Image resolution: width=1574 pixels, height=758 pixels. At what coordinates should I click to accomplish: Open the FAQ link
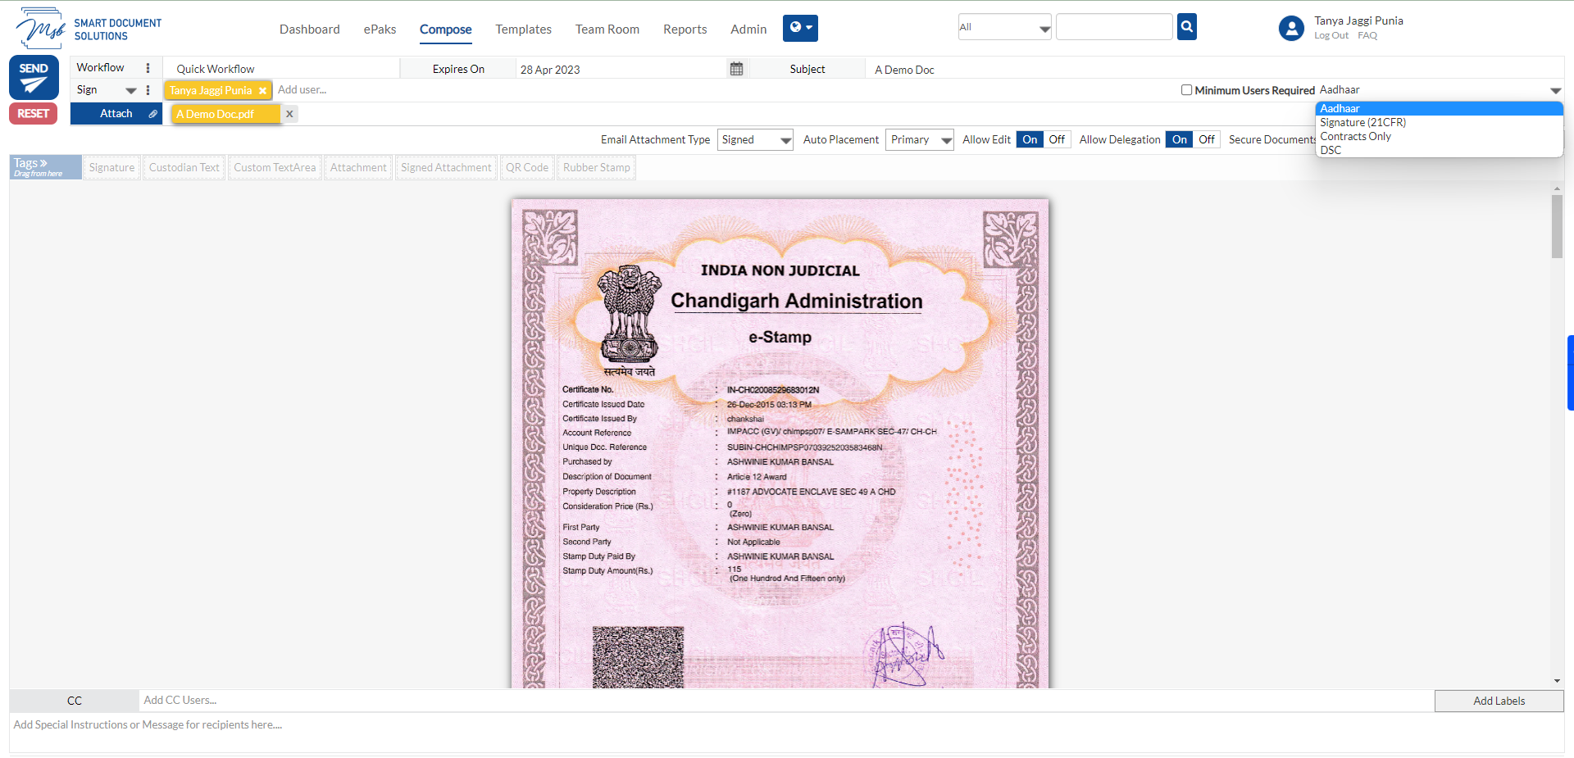click(1367, 35)
